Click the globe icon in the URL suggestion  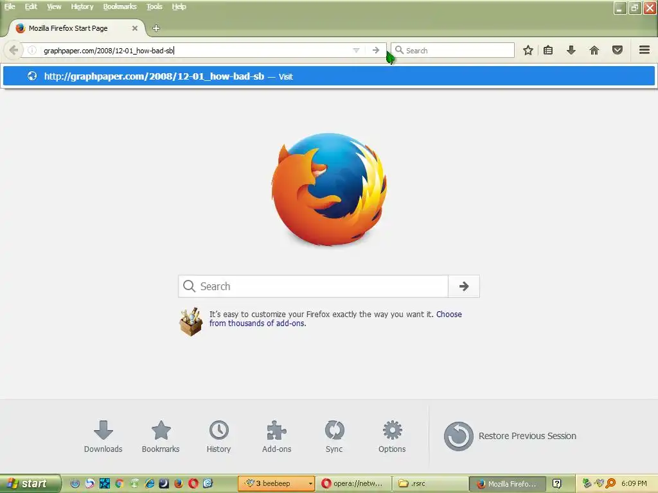pos(32,76)
